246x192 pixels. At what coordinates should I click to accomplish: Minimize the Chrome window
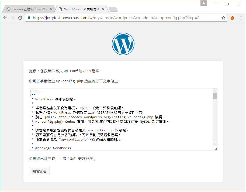tap(215, 4)
